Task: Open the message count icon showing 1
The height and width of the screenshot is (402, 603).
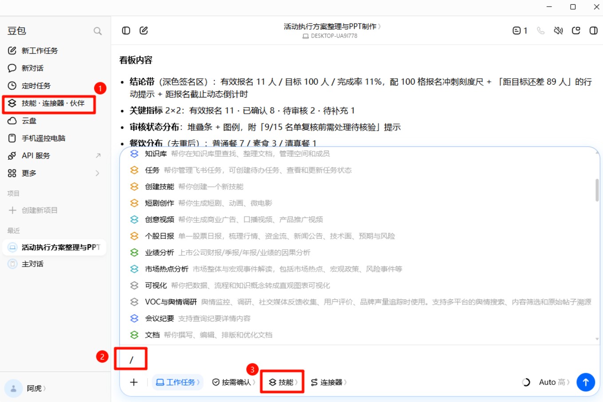Action: pyautogui.click(x=520, y=31)
